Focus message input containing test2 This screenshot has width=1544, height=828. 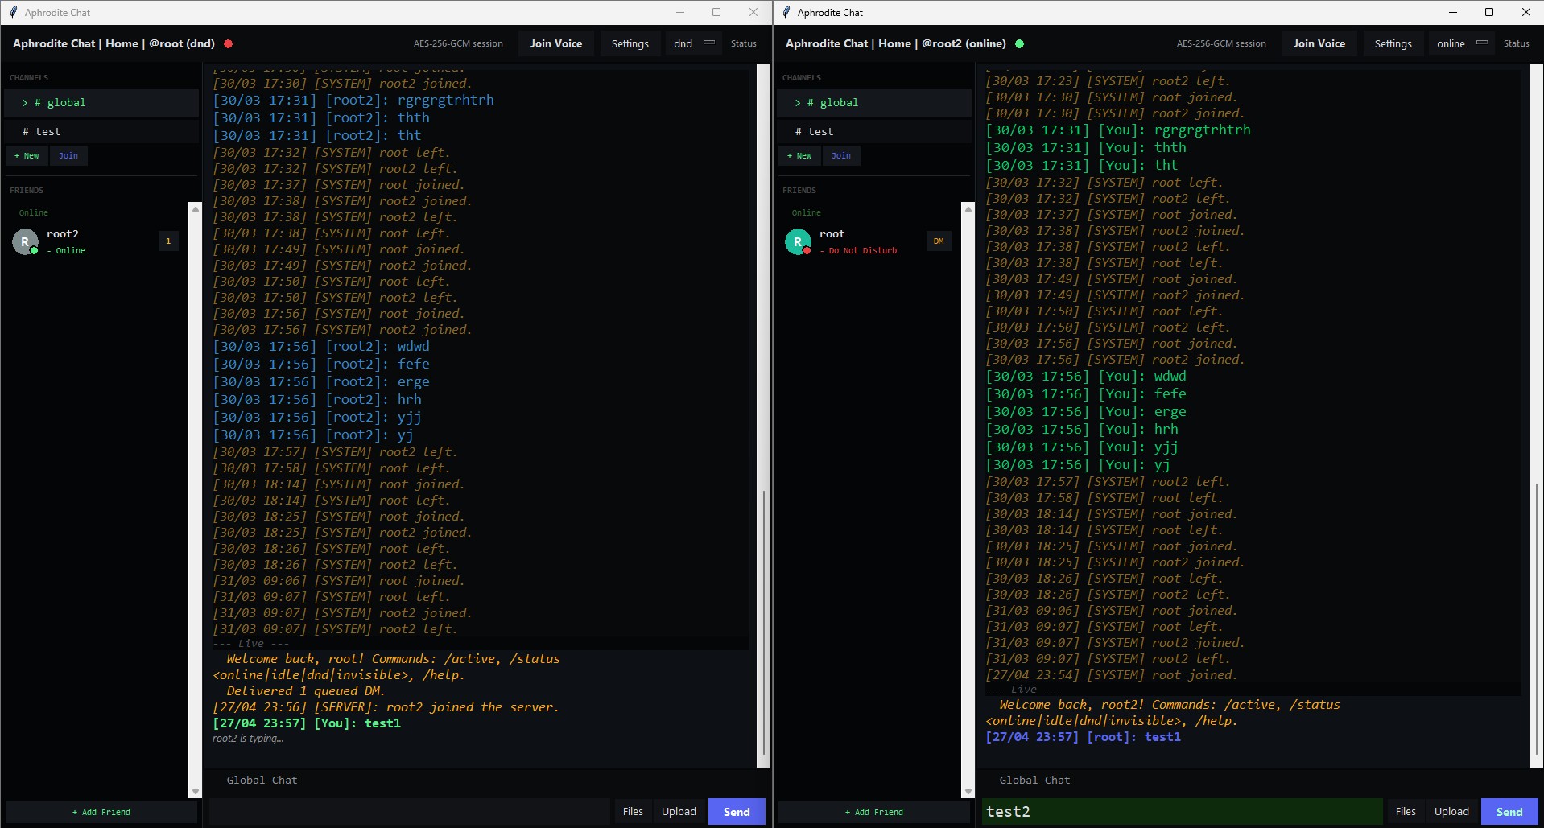[1182, 811]
